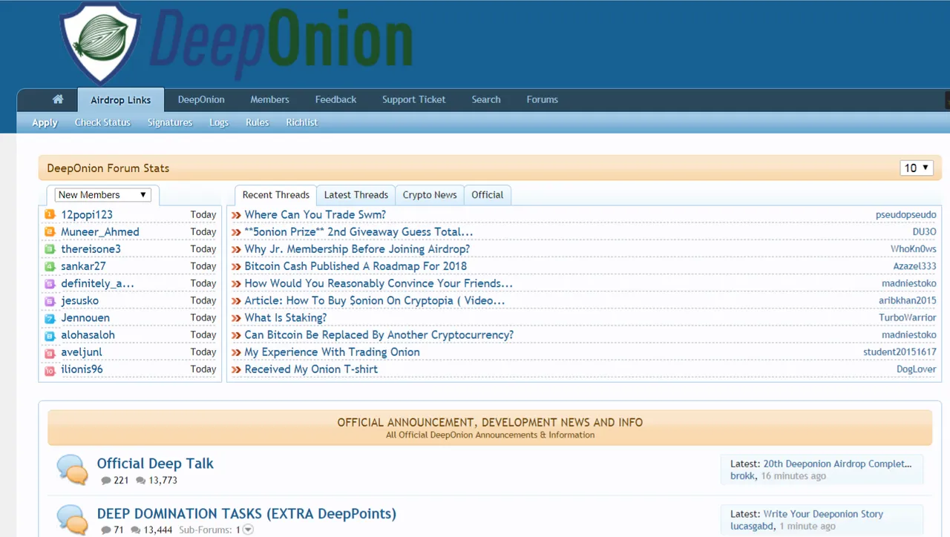Click arrow icon before 'Received My Onion T-shirt'
The image size is (950, 537).
point(236,369)
